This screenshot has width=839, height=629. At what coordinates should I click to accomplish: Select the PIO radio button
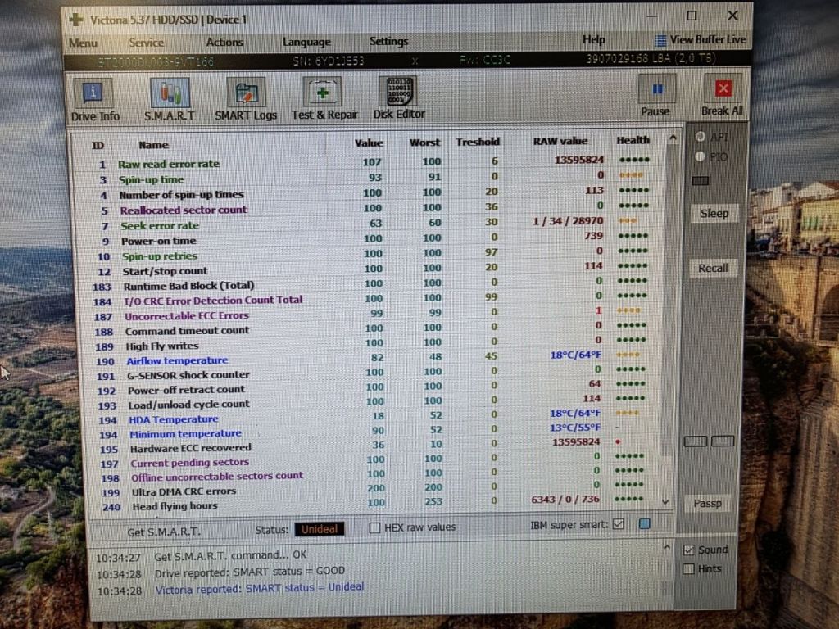pos(700,156)
